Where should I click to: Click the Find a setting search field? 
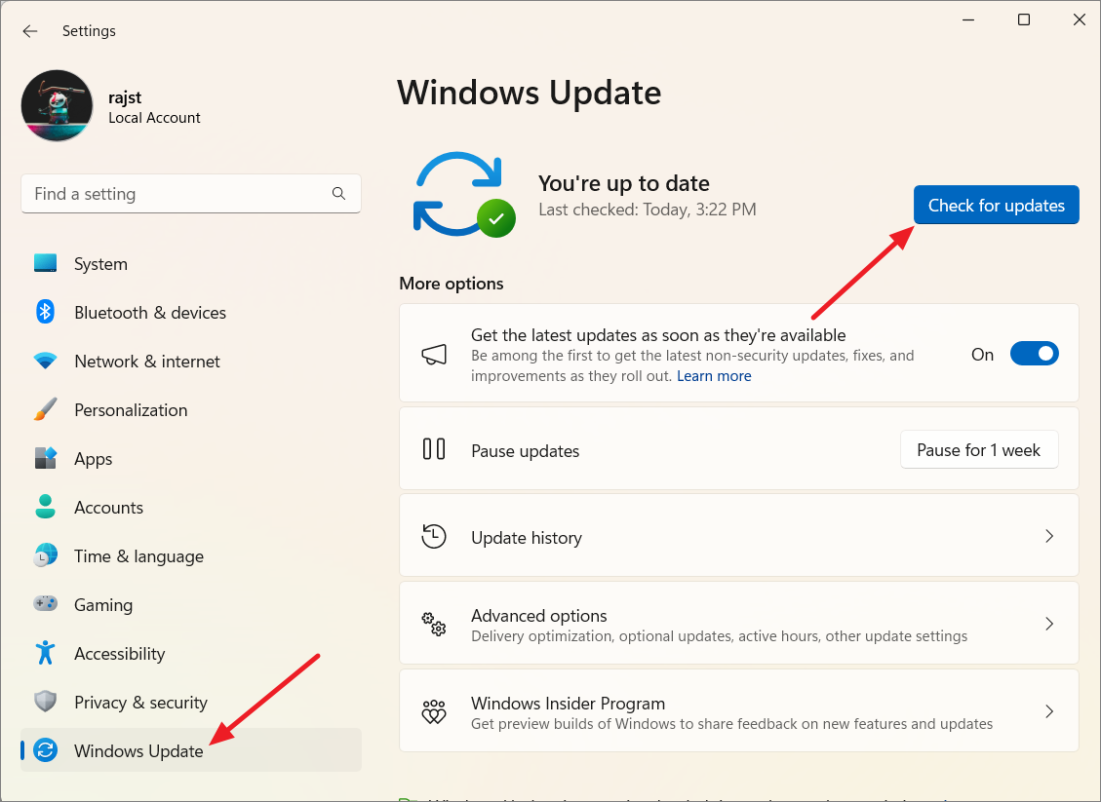[x=191, y=193]
